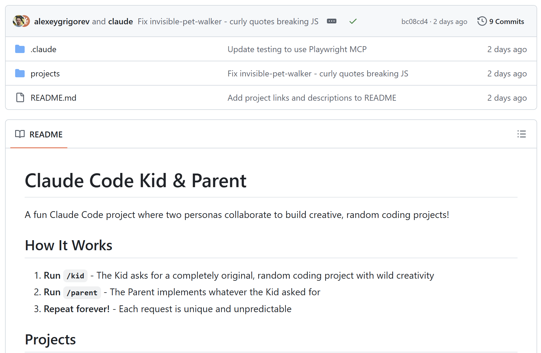This screenshot has height=353, width=541.
Task: Open commit history clock icon
Action: tap(482, 21)
